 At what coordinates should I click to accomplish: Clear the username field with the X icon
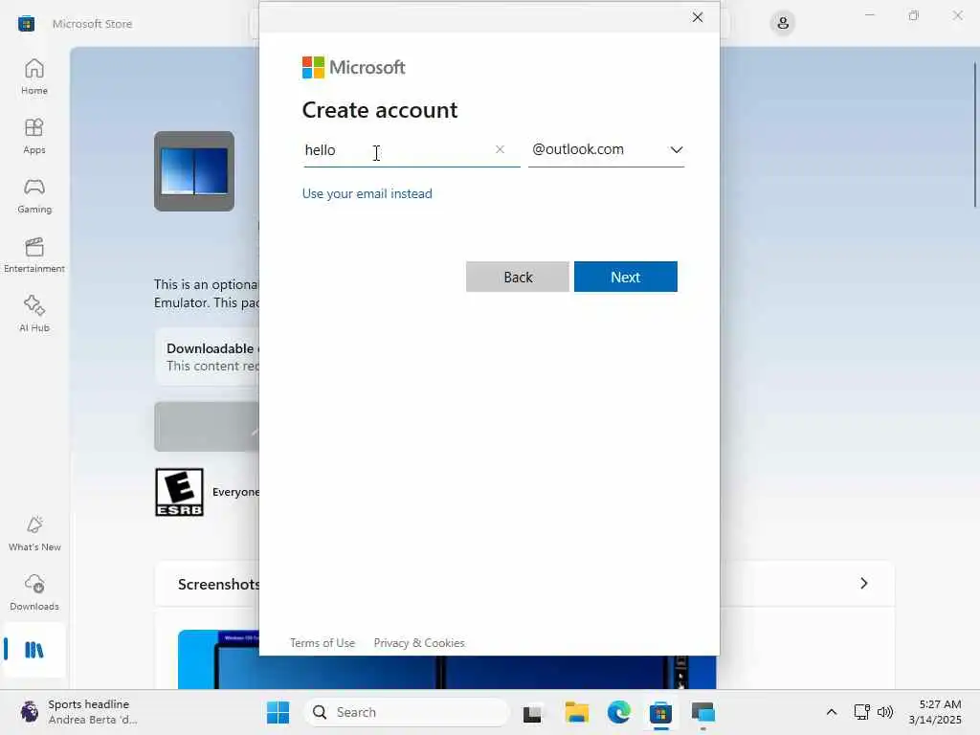point(500,149)
